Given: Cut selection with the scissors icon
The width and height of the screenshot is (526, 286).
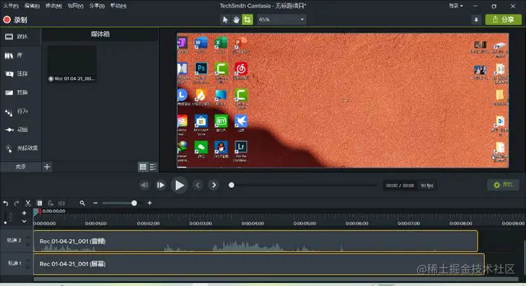Looking at the screenshot, I should click(x=28, y=203).
